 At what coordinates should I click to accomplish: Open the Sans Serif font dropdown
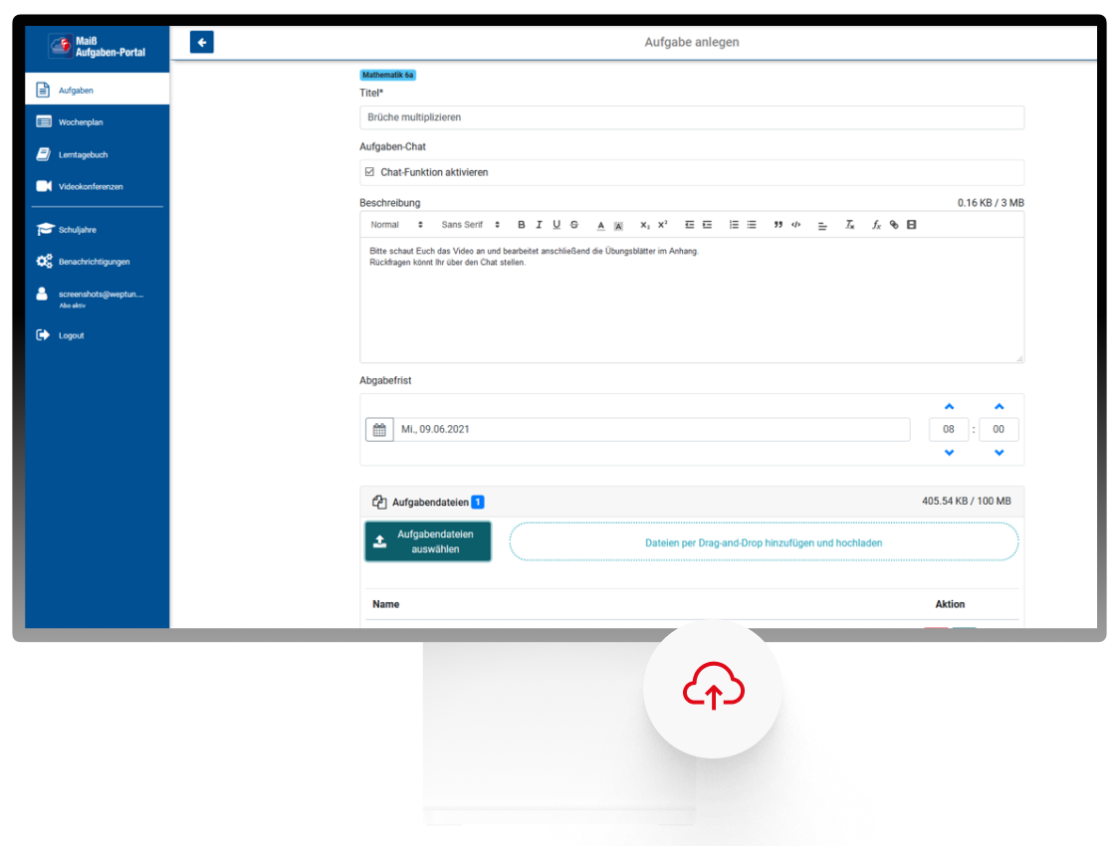[470, 225]
